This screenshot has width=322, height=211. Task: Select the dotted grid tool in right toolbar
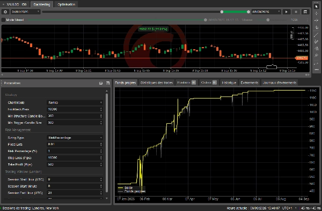tap(316, 63)
